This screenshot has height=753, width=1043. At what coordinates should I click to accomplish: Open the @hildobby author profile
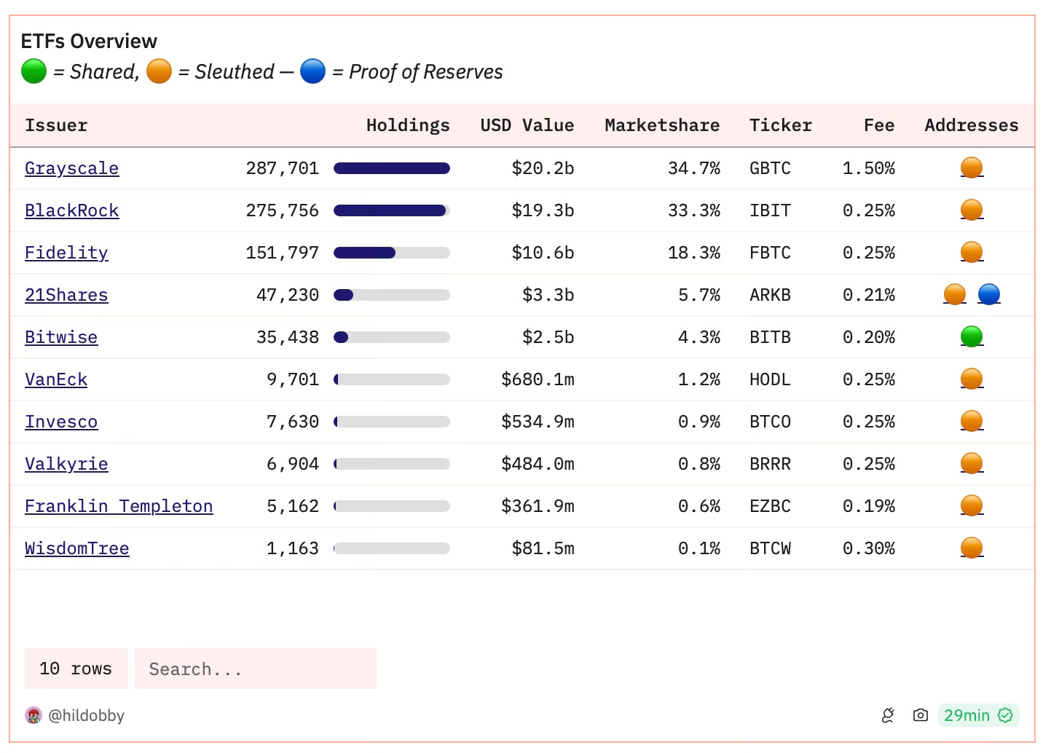pyautogui.click(x=86, y=716)
